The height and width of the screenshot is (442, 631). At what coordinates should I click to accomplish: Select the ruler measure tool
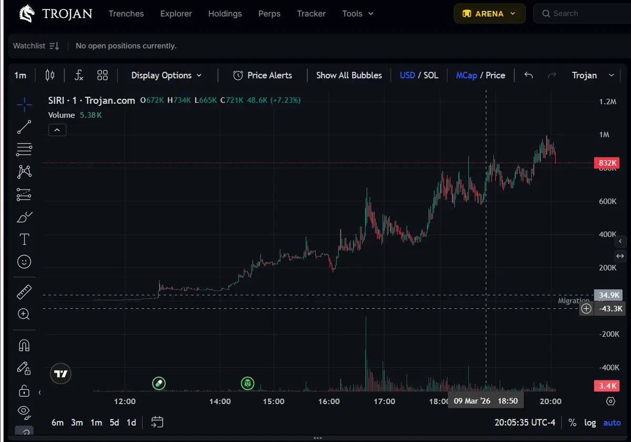point(24,292)
